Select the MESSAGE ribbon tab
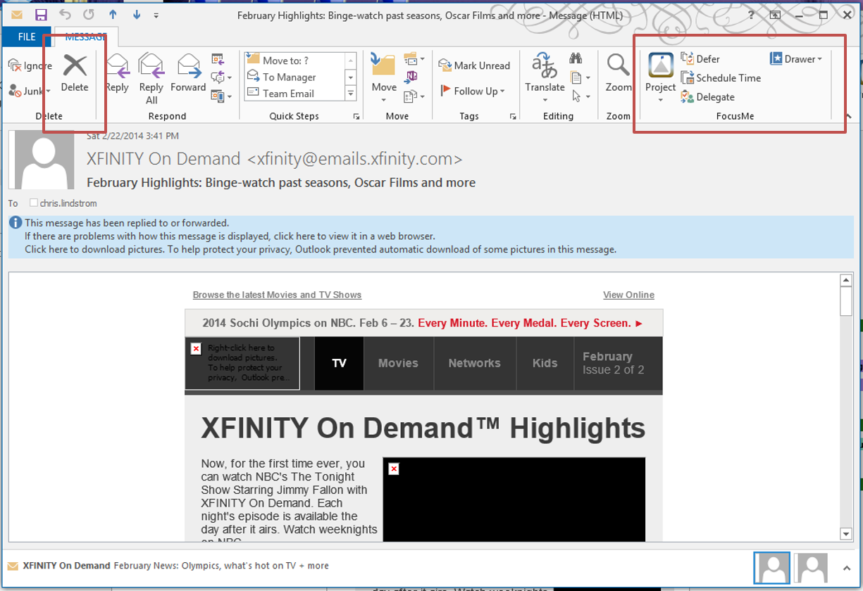 click(x=85, y=37)
